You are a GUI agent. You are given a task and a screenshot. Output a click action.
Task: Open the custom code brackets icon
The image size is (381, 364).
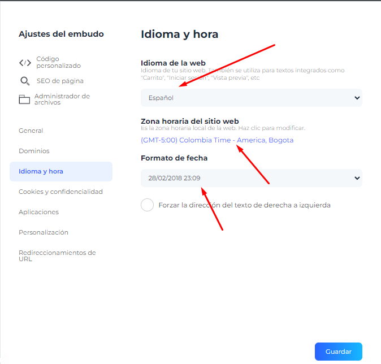tap(25, 63)
